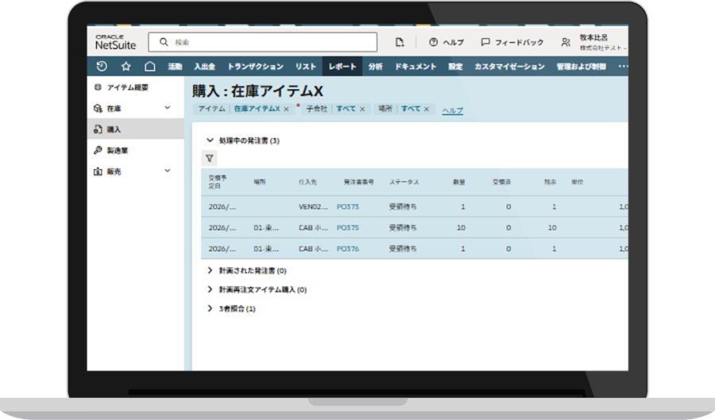
Task: Click the 子会社 すべて filter value
Action: [346, 109]
